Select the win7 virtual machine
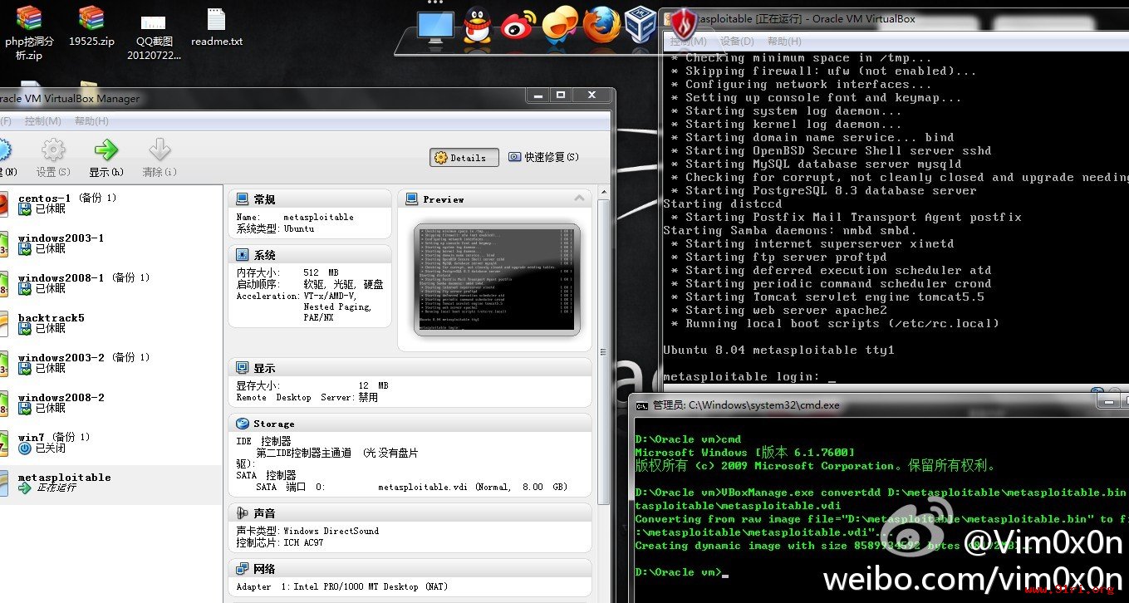The width and height of the screenshot is (1129, 603). tap(111, 443)
